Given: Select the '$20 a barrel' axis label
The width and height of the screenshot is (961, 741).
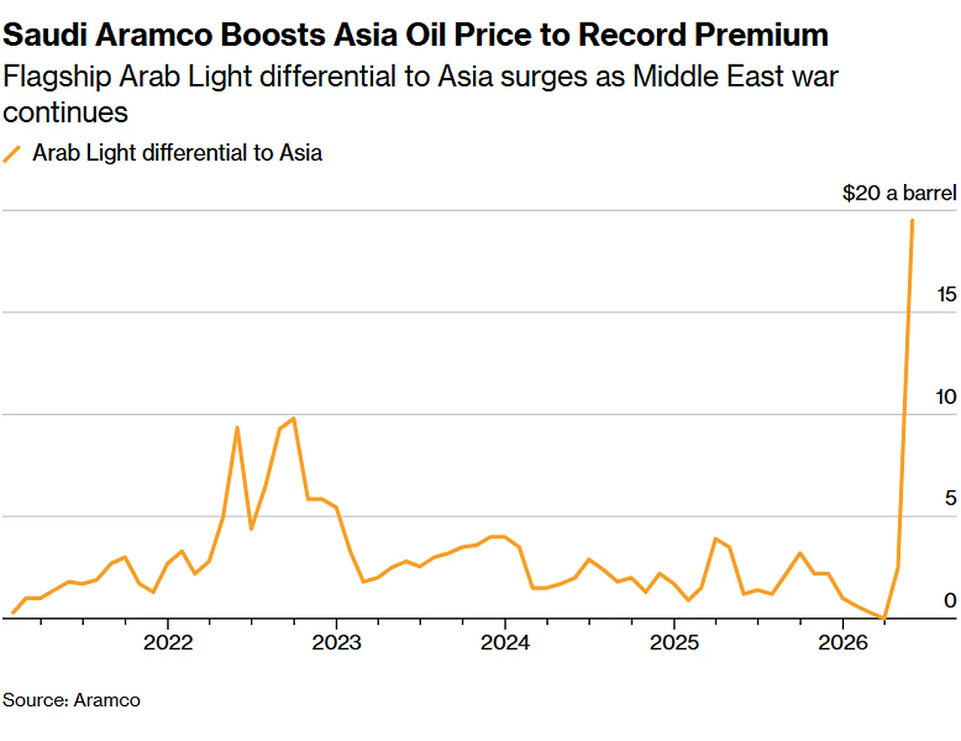Looking at the screenshot, I should (x=899, y=193).
